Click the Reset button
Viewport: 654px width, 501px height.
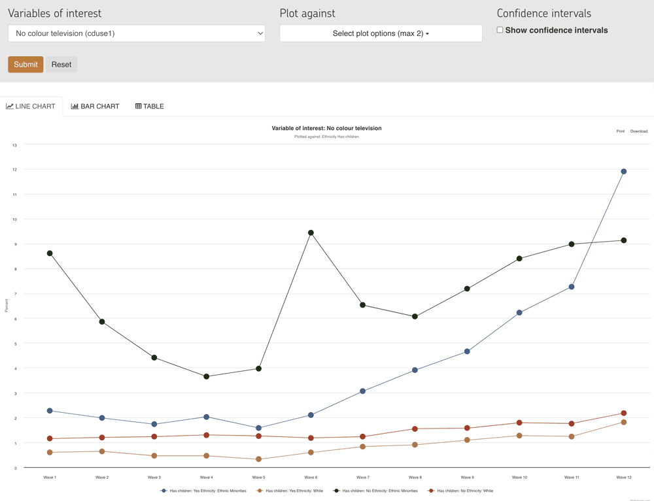61,64
